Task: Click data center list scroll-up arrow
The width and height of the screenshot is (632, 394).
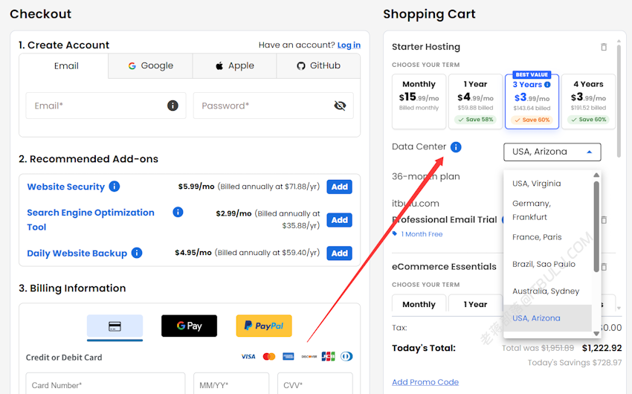Action: pyautogui.click(x=596, y=175)
